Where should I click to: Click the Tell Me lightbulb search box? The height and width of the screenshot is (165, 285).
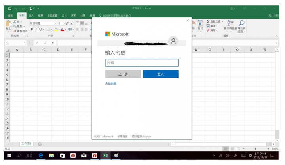(115, 15)
